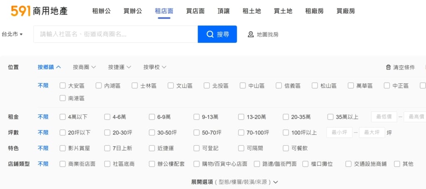Check the 萬華區 checkbox

point(351,86)
